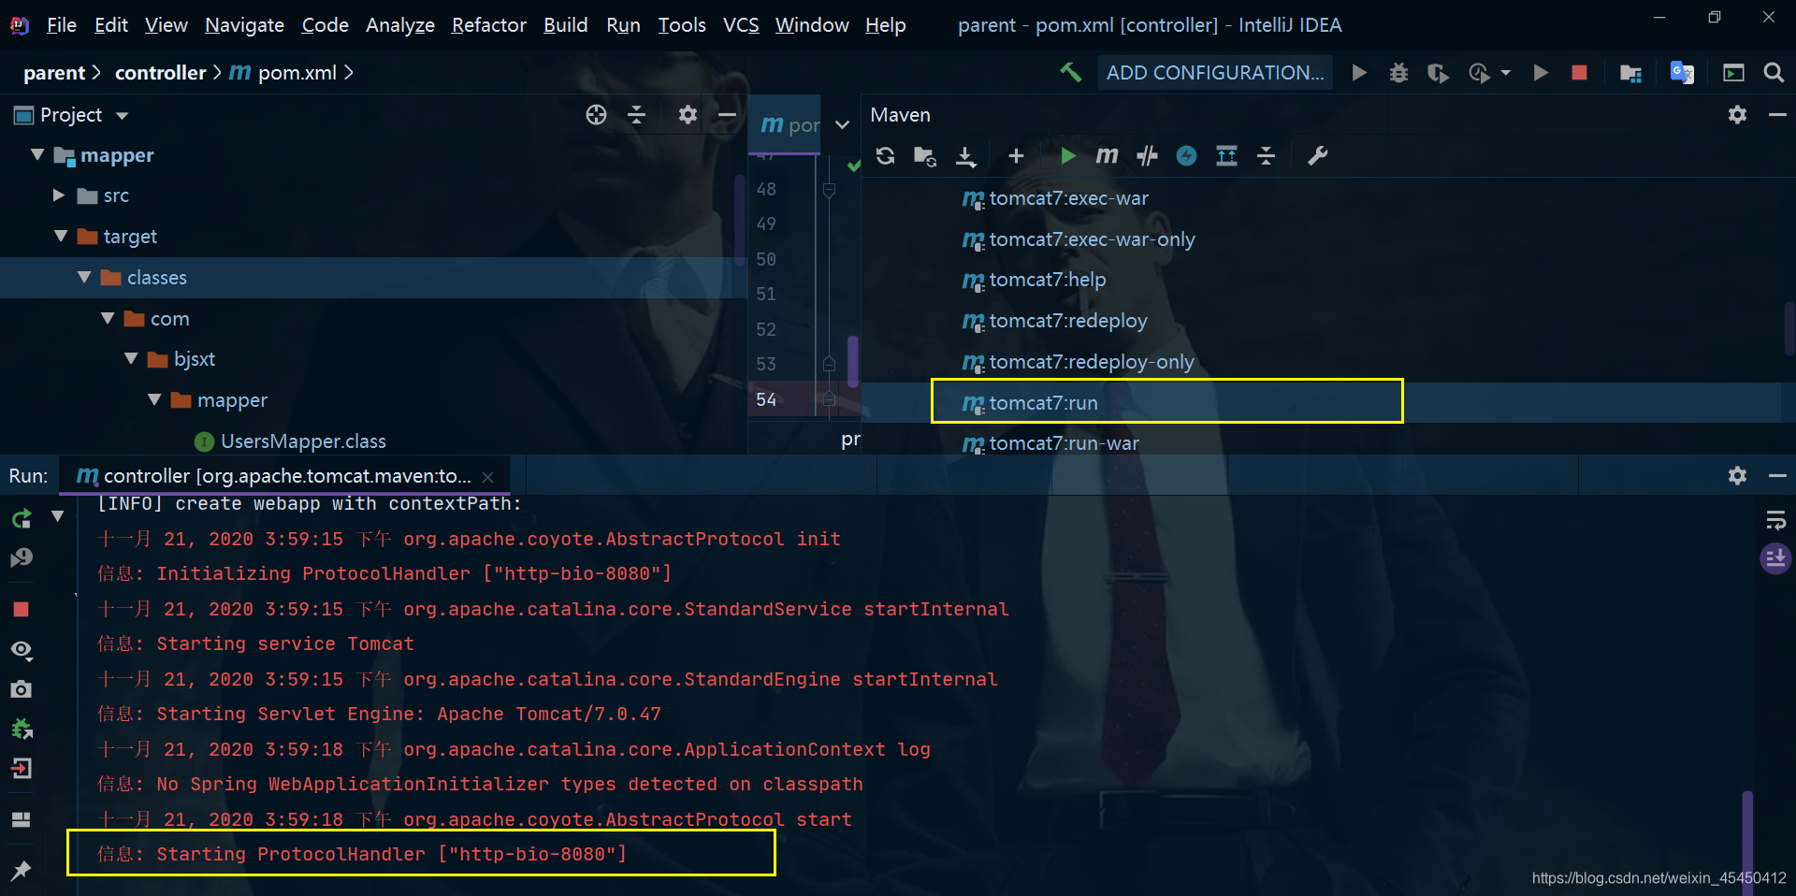The width and height of the screenshot is (1796, 896).
Task: Click the Build project hammer icon
Action: (1070, 72)
